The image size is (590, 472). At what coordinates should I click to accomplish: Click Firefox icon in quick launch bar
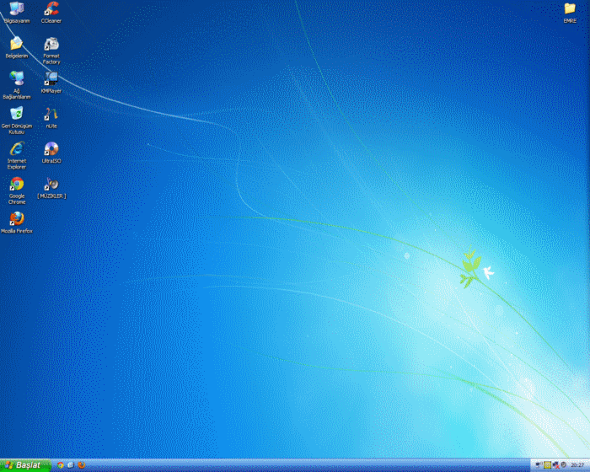click(x=81, y=465)
